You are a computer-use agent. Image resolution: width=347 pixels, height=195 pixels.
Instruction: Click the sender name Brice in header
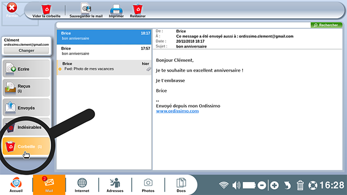coord(181,31)
